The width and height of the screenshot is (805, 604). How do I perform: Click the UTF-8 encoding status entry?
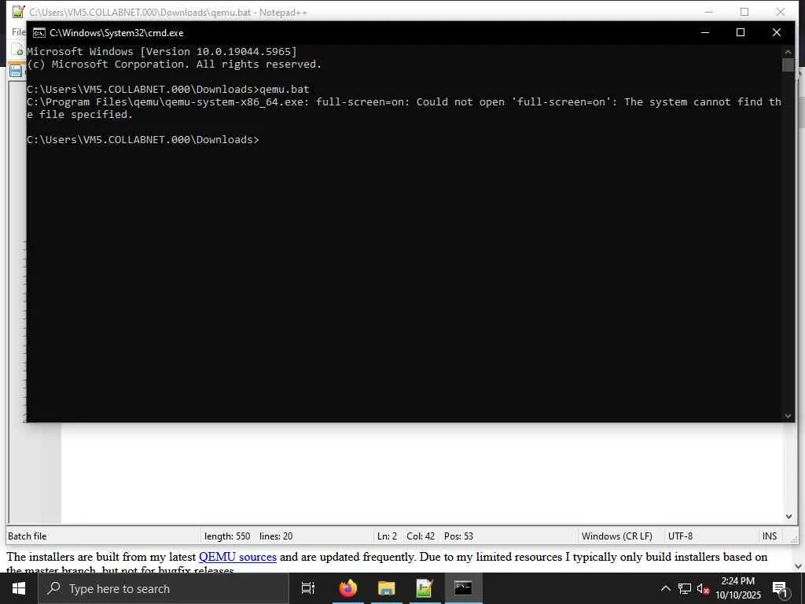click(680, 536)
